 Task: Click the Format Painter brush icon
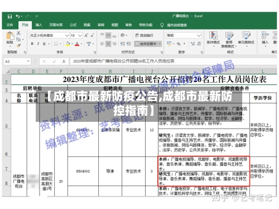tap(18, 45)
